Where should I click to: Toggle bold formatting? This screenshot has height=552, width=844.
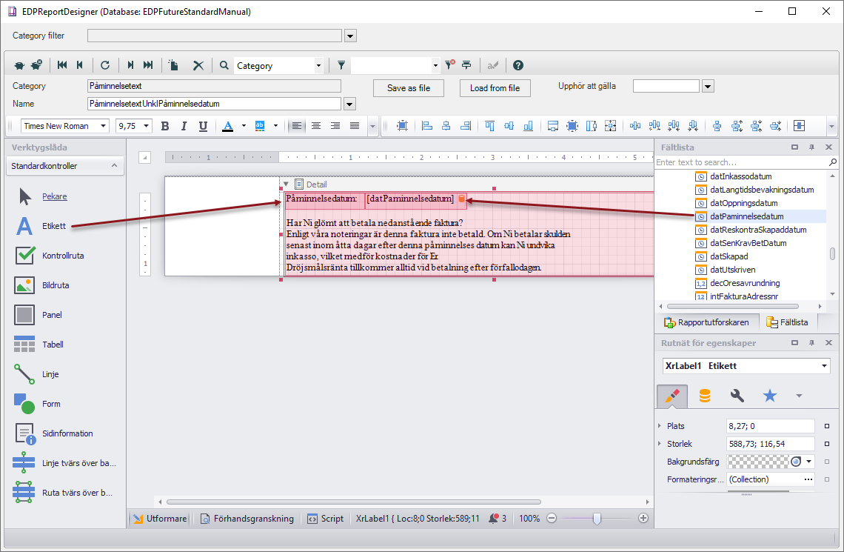[x=165, y=126]
